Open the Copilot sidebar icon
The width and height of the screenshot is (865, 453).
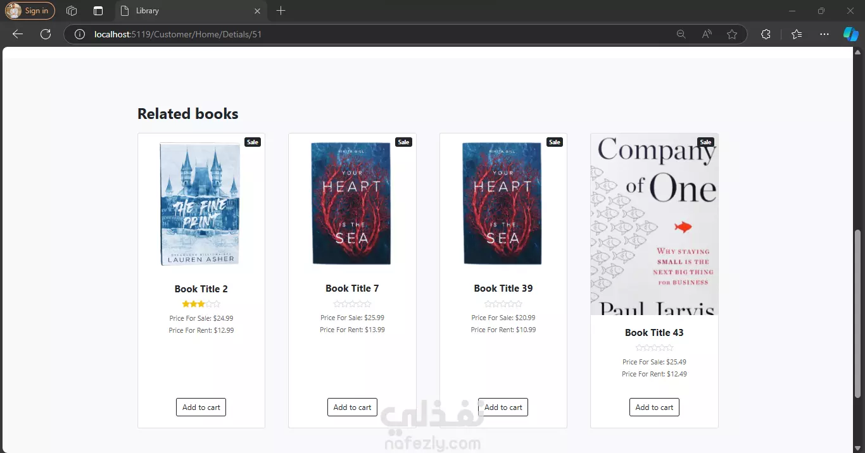point(850,34)
